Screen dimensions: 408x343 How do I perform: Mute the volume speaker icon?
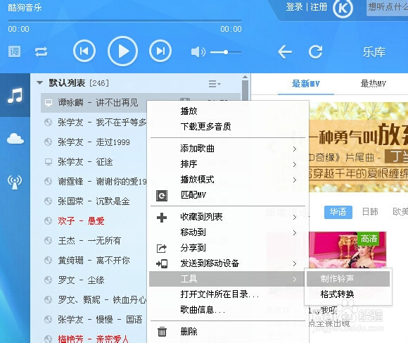pos(198,52)
